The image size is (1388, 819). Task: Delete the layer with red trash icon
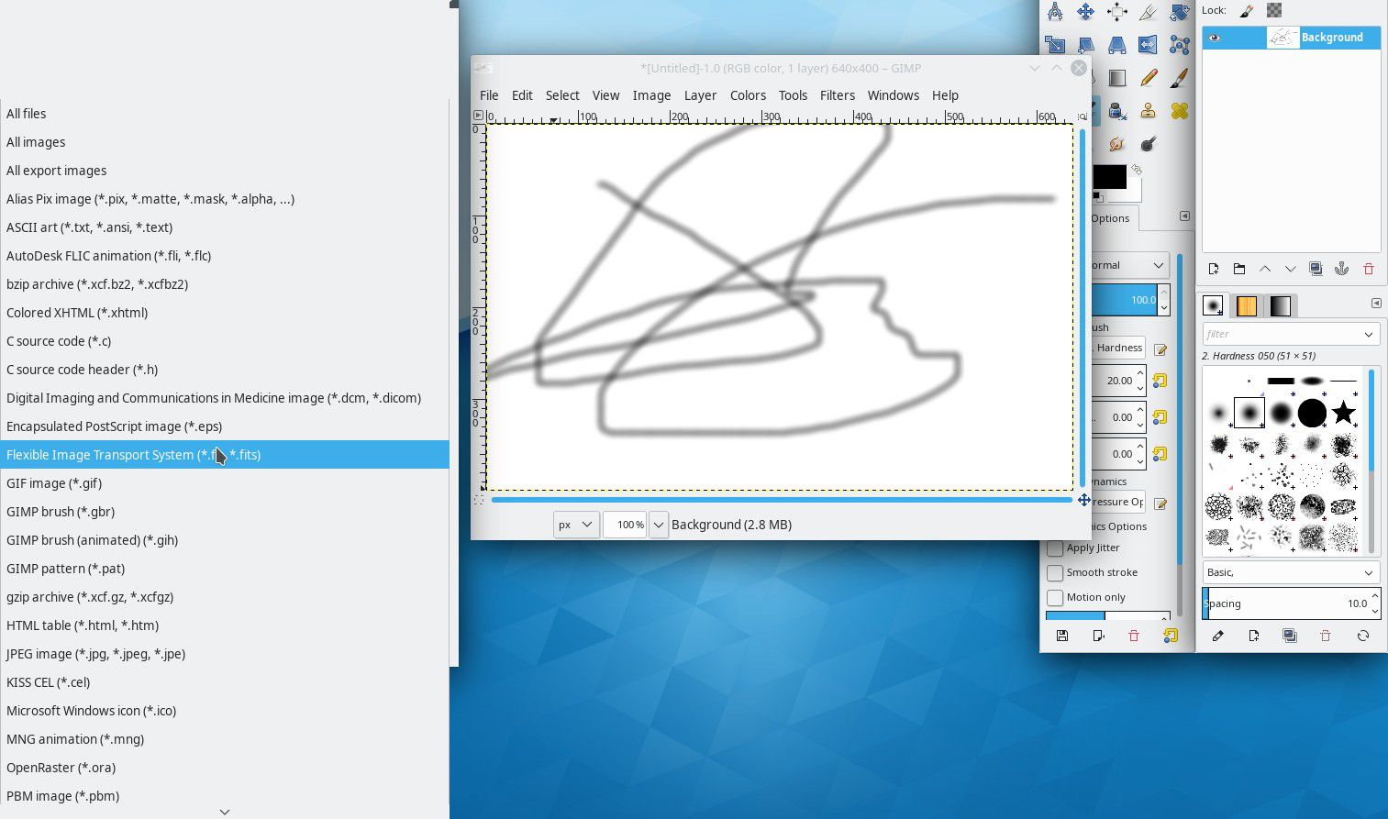click(x=1369, y=269)
